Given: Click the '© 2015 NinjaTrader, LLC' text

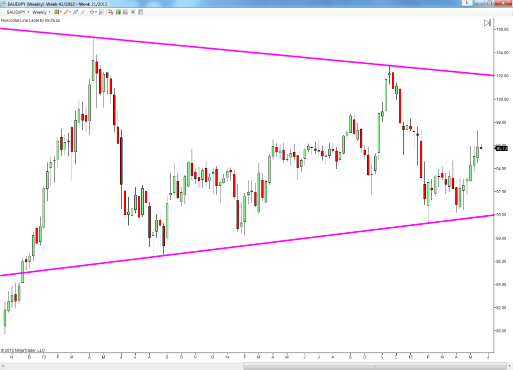Looking at the screenshot, I should [x=23, y=350].
